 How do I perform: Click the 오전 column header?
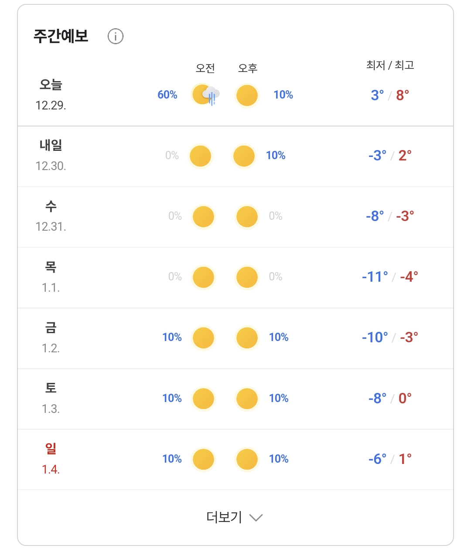coord(205,68)
